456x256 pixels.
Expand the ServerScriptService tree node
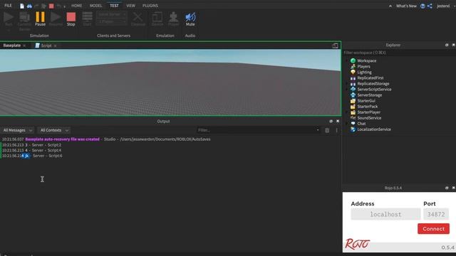(347, 90)
